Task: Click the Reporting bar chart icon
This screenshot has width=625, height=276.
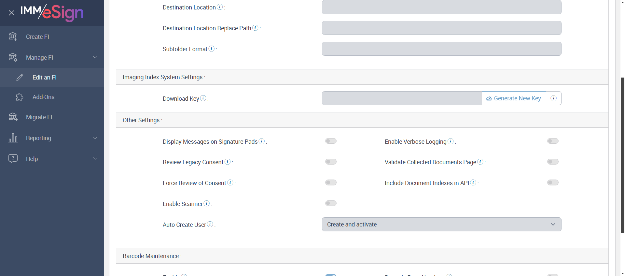Action: pos(13,138)
